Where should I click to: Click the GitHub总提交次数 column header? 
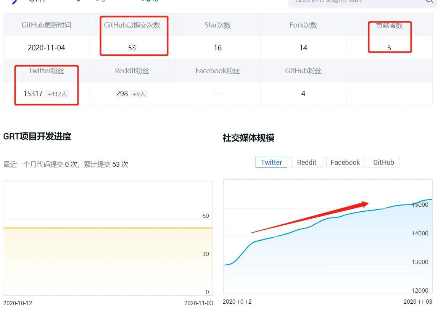132,25
